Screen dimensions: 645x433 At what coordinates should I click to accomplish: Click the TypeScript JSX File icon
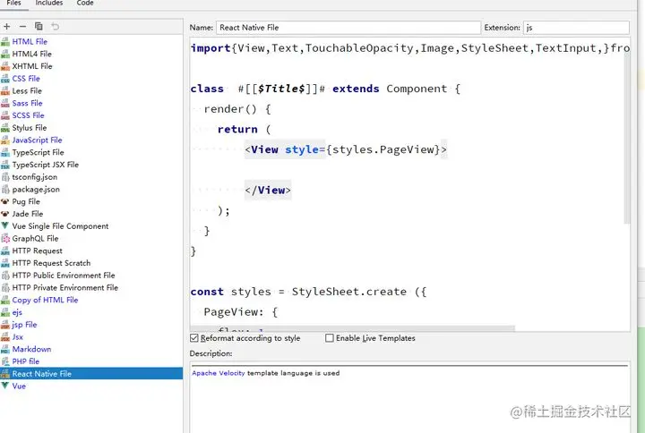coord(5,165)
